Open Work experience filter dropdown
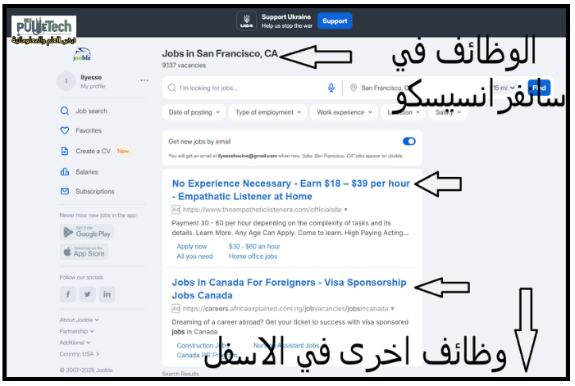Screen dimensions: 575x386 (x=344, y=112)
